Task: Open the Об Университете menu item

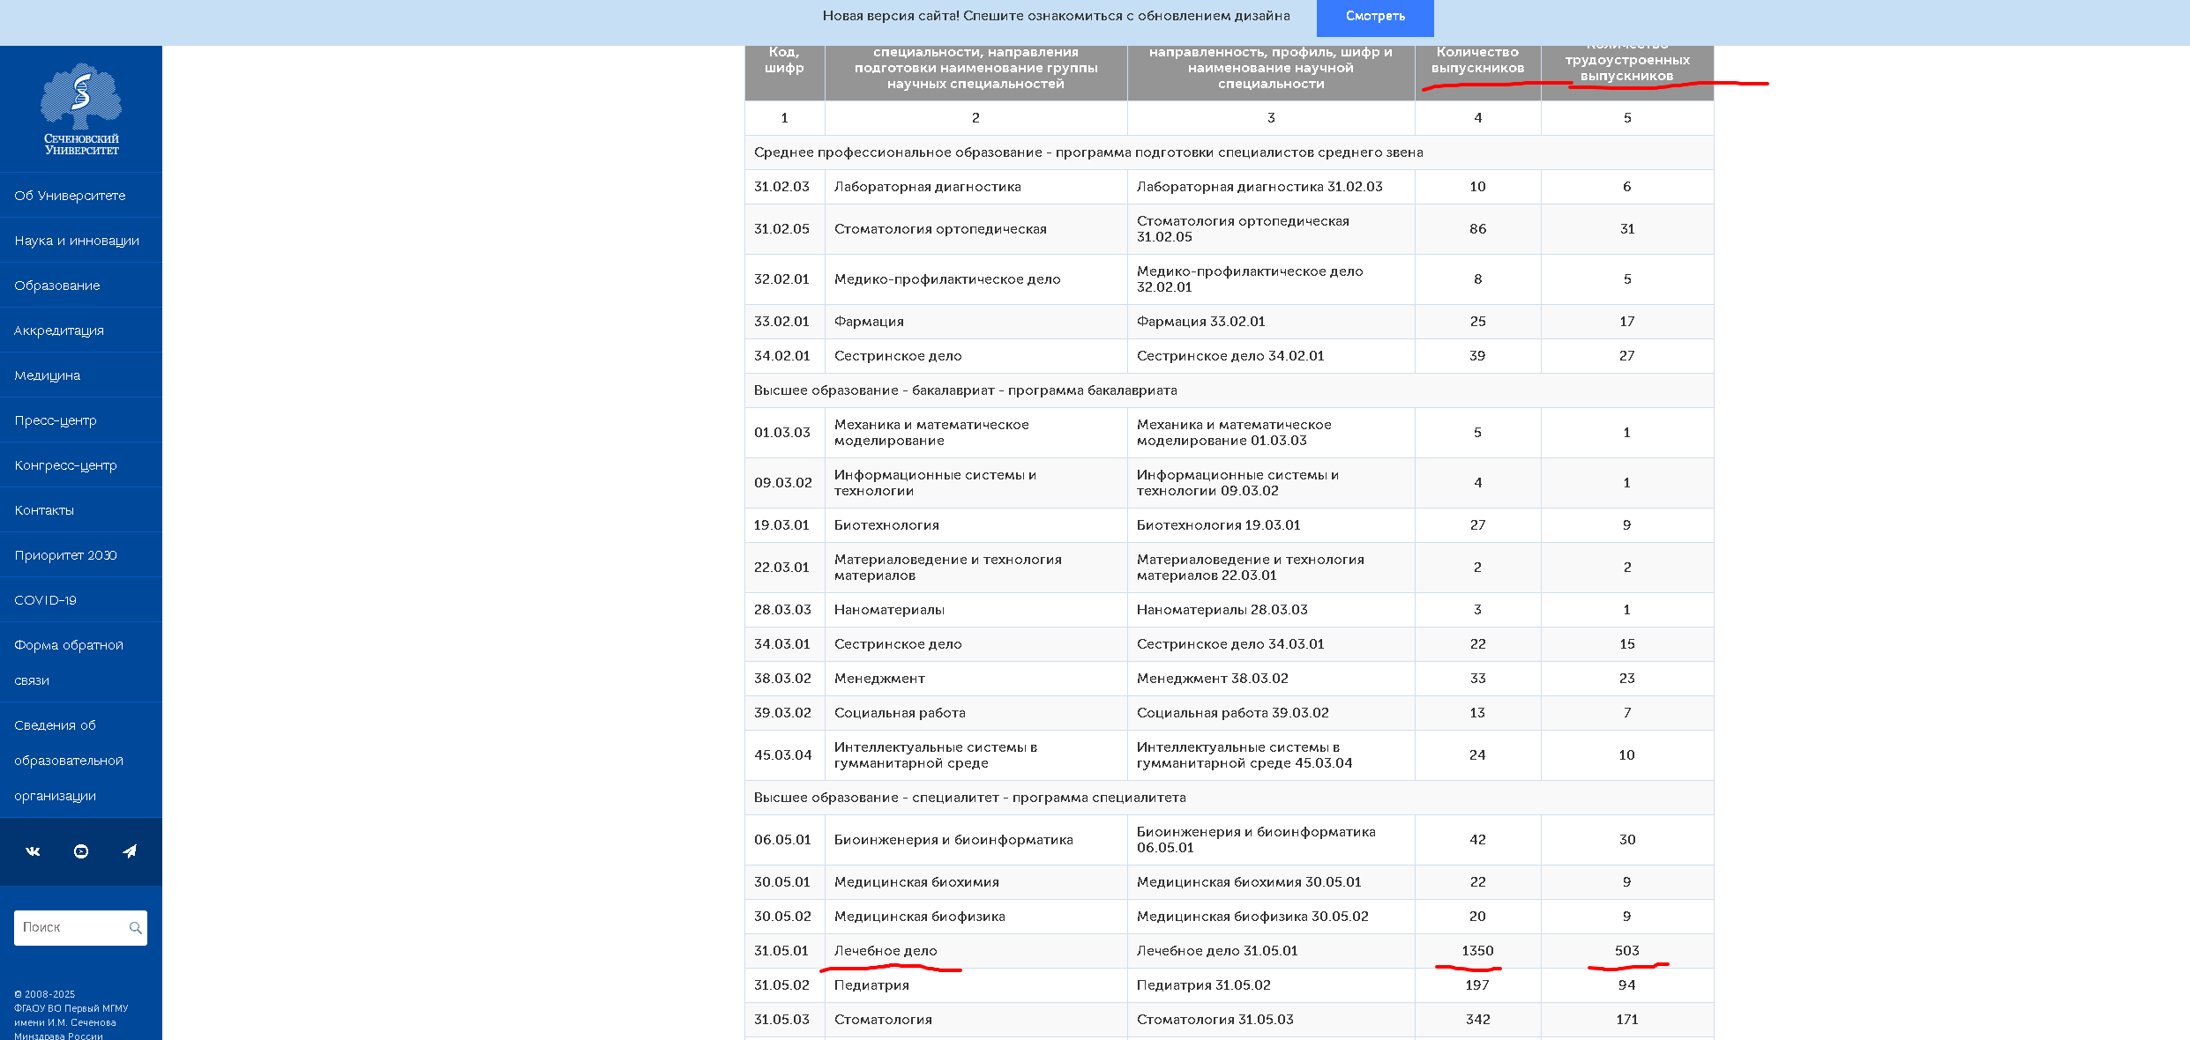Action: point(70,196)
